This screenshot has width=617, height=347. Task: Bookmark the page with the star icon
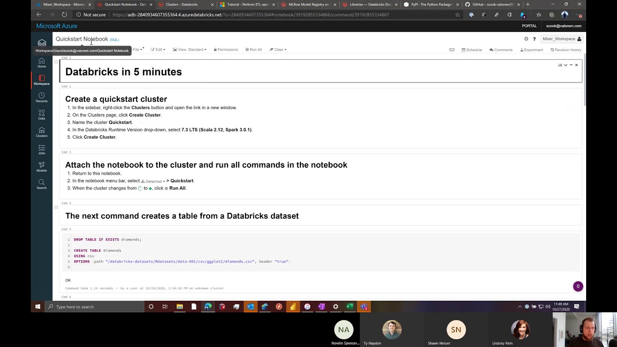pyautogui.click(x=457, y=14)
